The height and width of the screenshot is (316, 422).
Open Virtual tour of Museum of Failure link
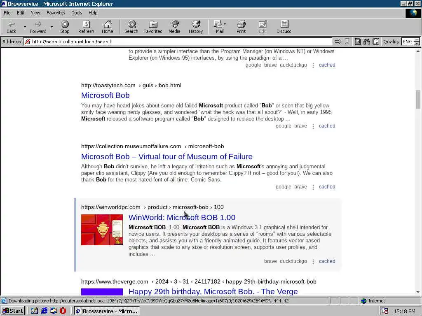167,156
